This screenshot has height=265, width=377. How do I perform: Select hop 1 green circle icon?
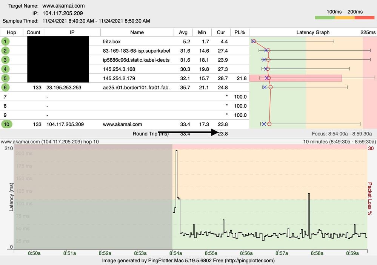(5, 41)
